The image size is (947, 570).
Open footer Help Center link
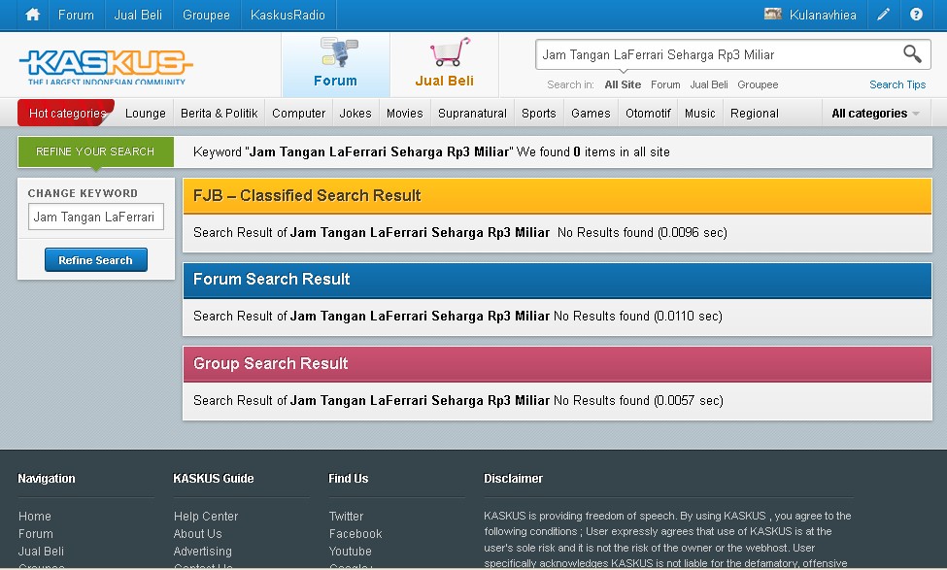coord(206,517)
